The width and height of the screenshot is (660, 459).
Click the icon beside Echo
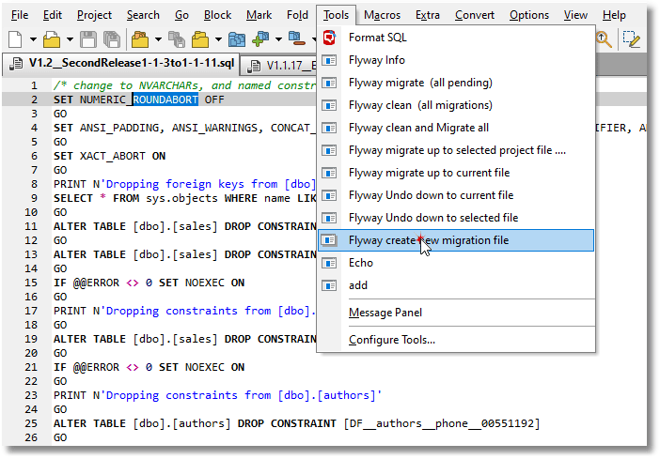coord(329,263)
